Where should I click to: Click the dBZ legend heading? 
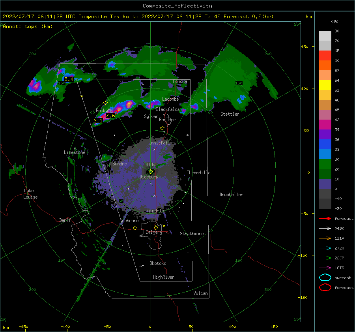334,21
